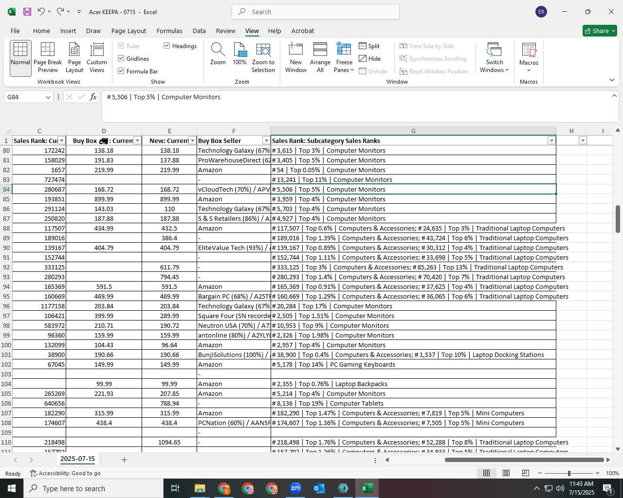Switch to the Data tab

(x=199, y=31)
